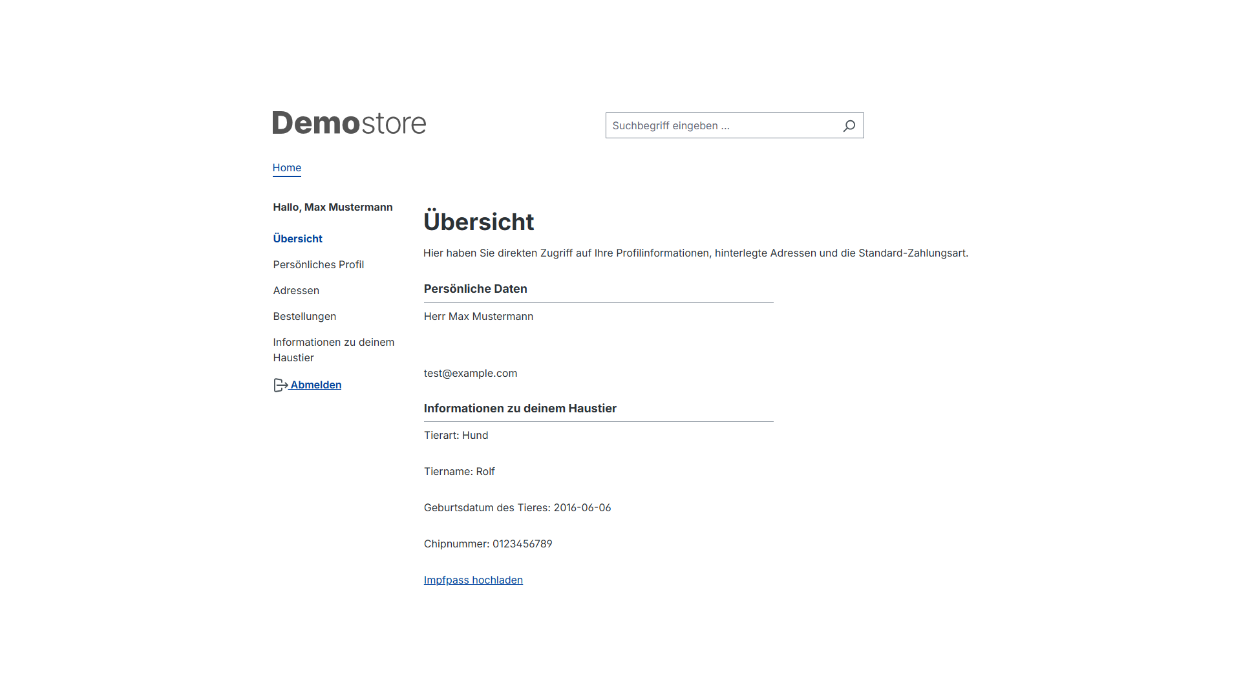Click the profile overview description sentence
This screenshot has width=1241, height=698.
pos(695,253)
